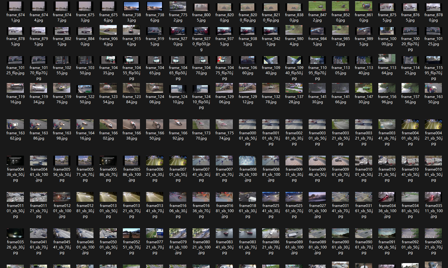
Task: Click the file name frame_13278.jpg
Action: tap(271, 100)
